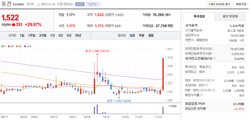Select the 주봉 weekly candle chart option

[x=141, y=35]
